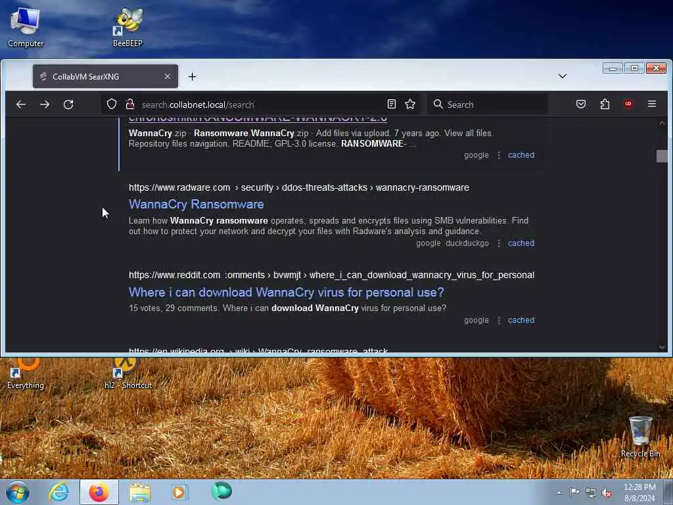Open a new tab with the plus button

point(193,76)
